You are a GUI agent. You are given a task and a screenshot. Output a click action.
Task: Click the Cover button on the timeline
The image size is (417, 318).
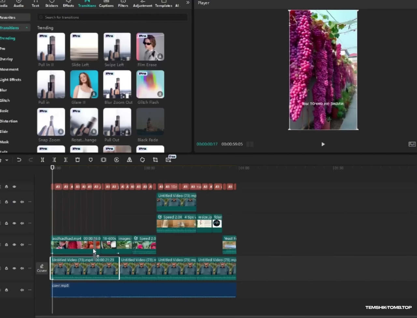coord(42,268)
